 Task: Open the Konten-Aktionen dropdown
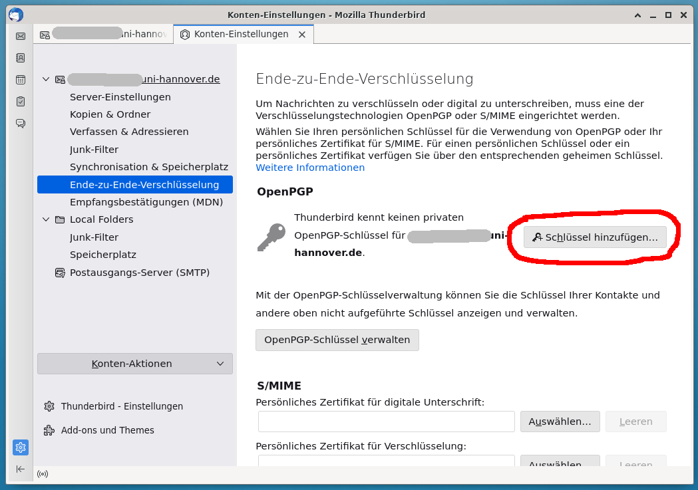click(135, 364)
